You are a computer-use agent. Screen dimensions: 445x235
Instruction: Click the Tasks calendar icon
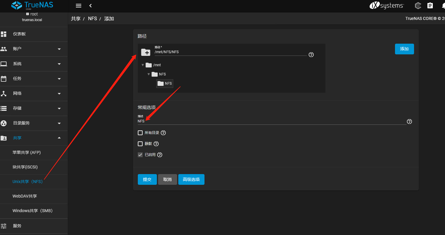point(4,78)
